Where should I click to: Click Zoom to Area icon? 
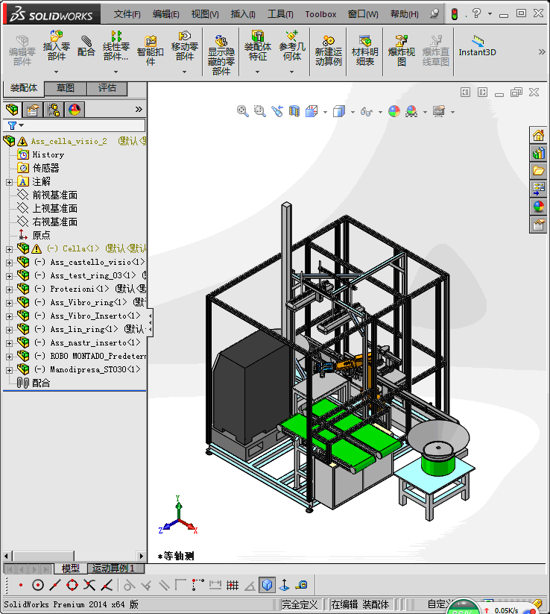[260, 111]
